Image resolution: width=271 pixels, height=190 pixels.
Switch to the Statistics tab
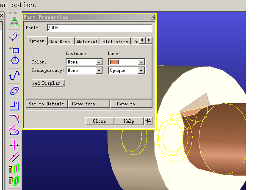pyautogui.click(x=115, y=41)
